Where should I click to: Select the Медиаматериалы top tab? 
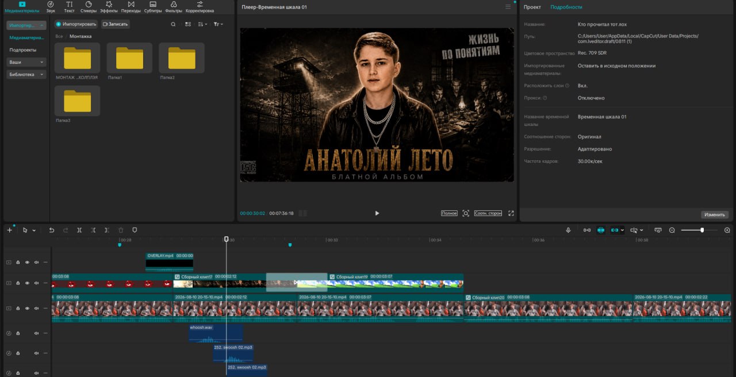[x=22, y=7]
